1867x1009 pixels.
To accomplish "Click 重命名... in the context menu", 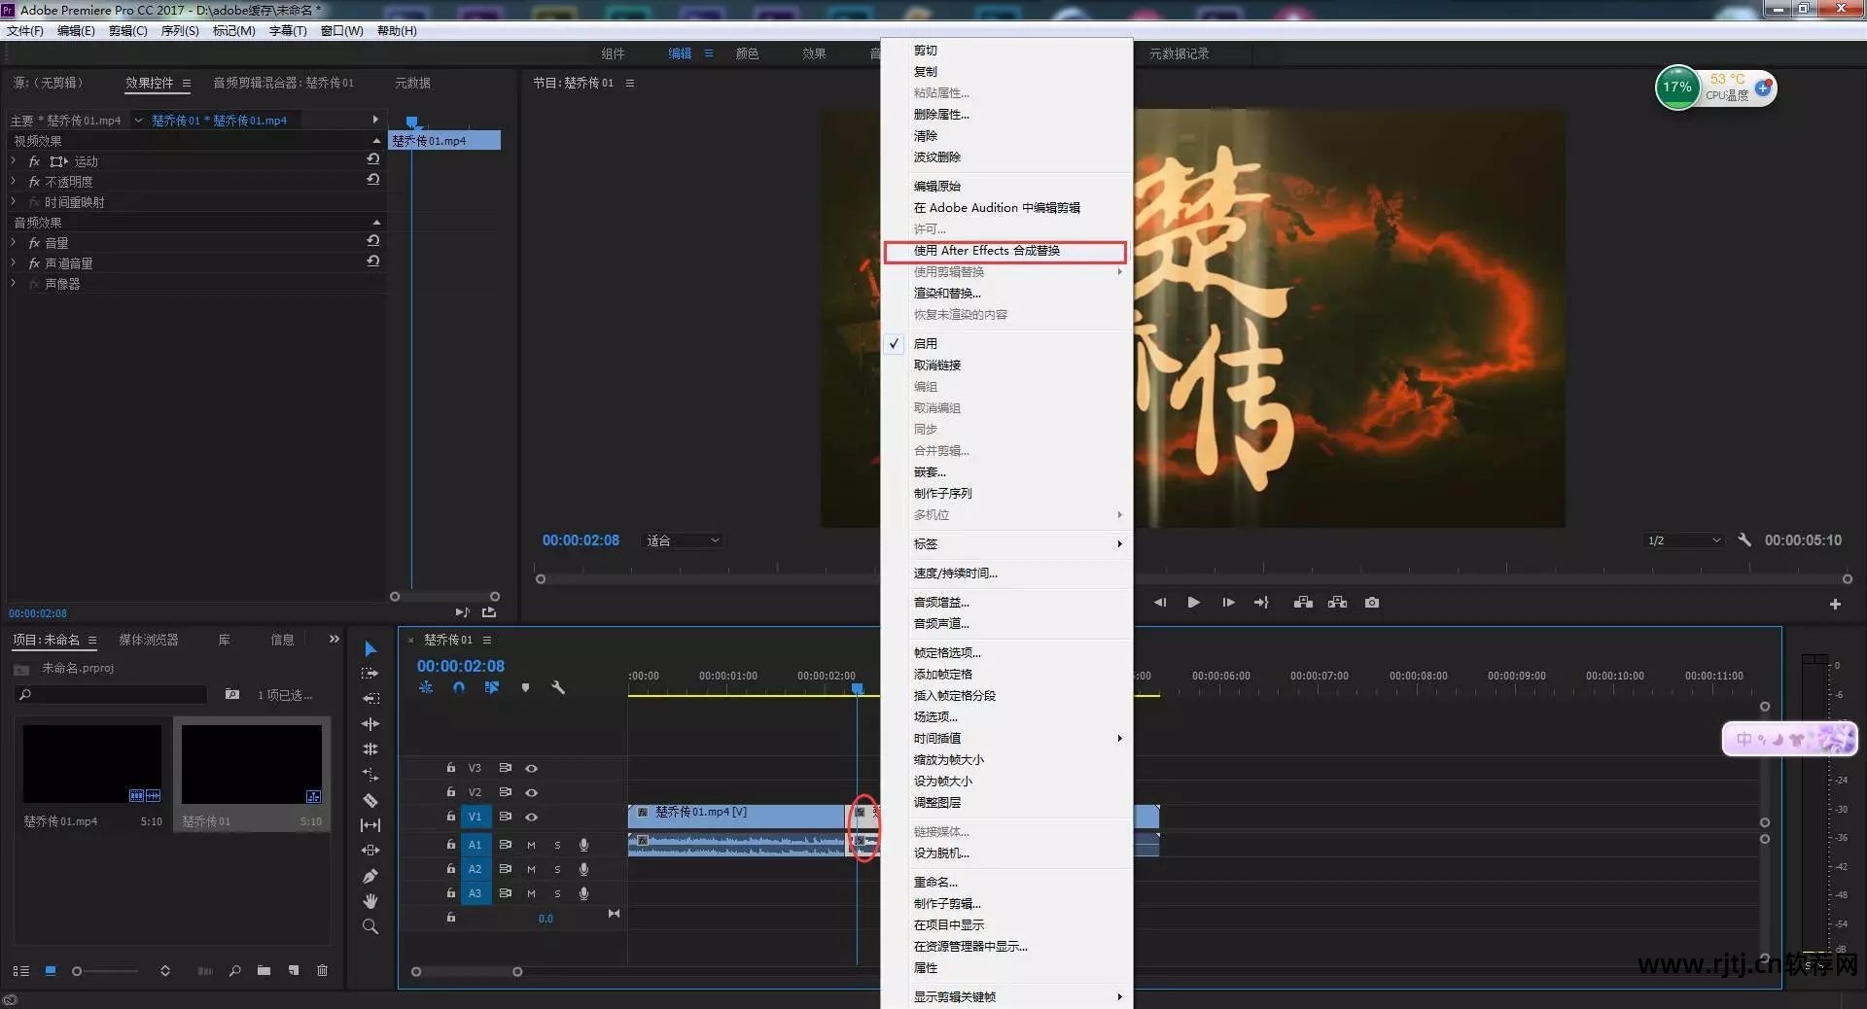I will [934, 882].
